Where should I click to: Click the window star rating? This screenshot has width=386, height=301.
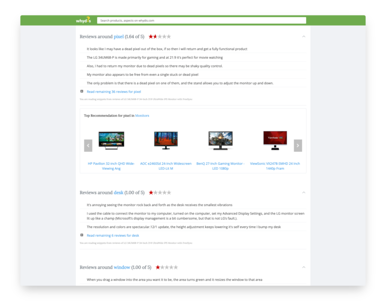pos(166,267)
